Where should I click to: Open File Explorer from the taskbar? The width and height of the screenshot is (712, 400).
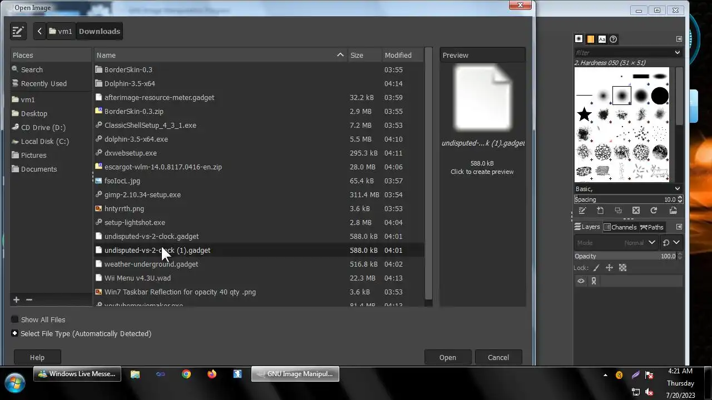[135, 374]
